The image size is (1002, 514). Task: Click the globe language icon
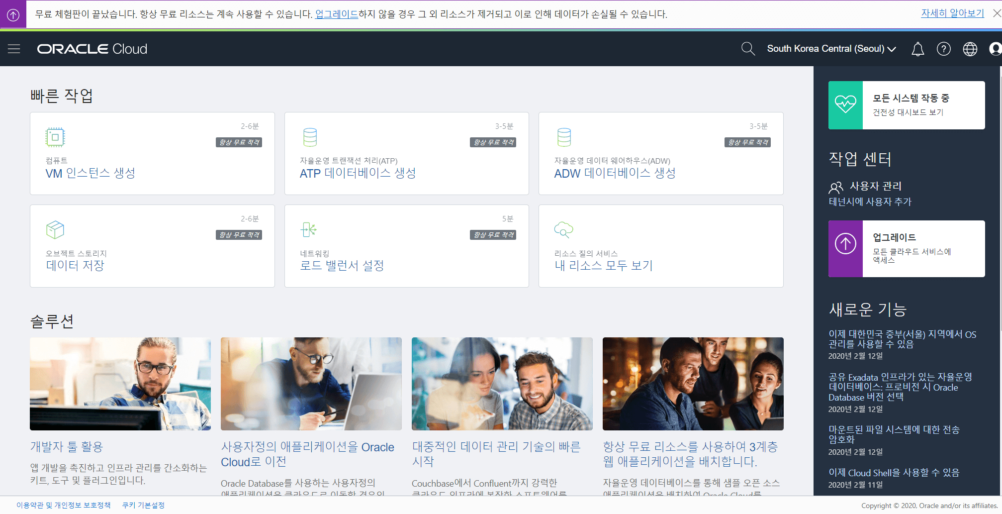[970, 49]
